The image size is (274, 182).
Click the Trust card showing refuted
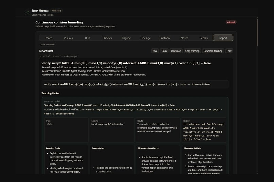pyautogui.click(x=66, y=130)
